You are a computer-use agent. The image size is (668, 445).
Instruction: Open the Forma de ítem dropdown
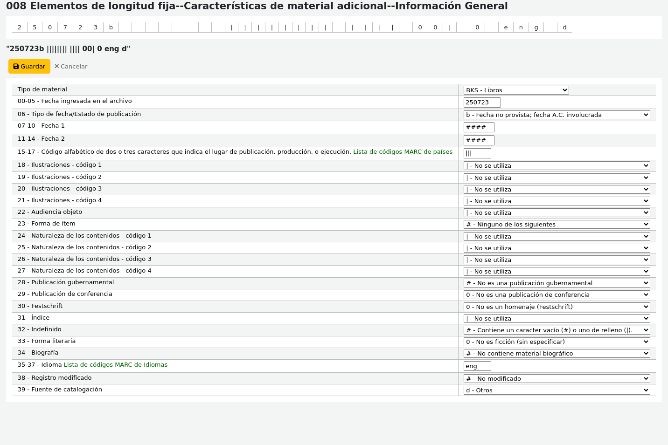tap(557, 225)
